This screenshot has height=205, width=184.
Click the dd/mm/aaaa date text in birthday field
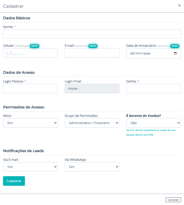pyautogui.click(x=140, y=53)
